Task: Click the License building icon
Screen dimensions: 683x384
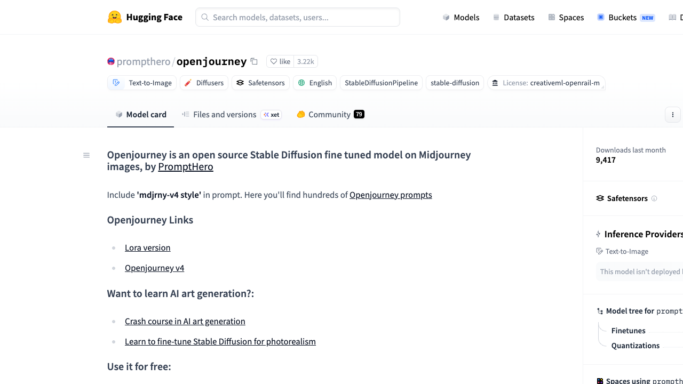Action: coord(495,83)
